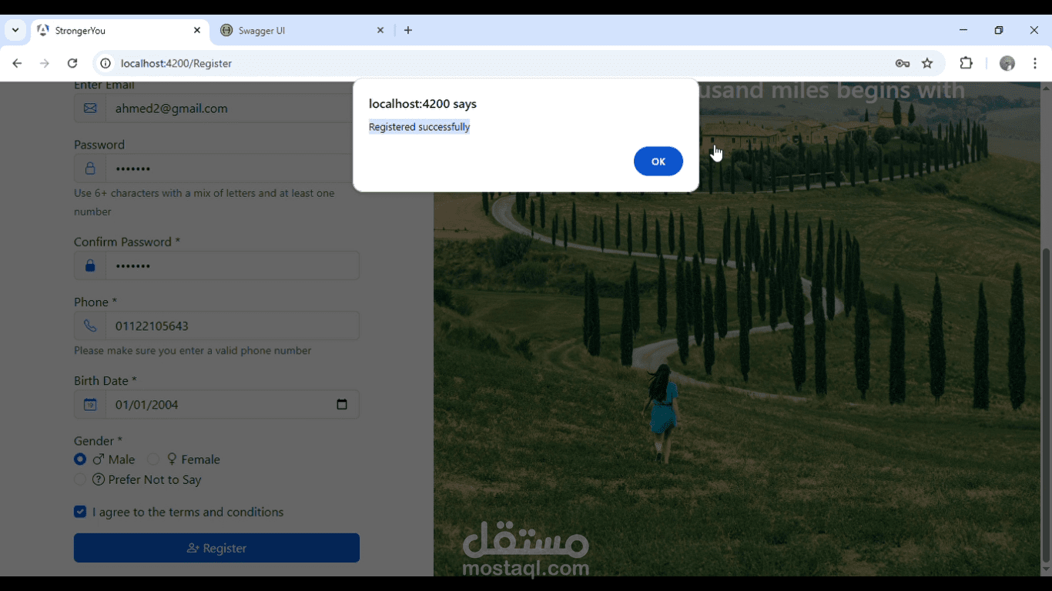Open the Chrome three-dot menu
The image size is (1052, 591).
(1035, 63)
